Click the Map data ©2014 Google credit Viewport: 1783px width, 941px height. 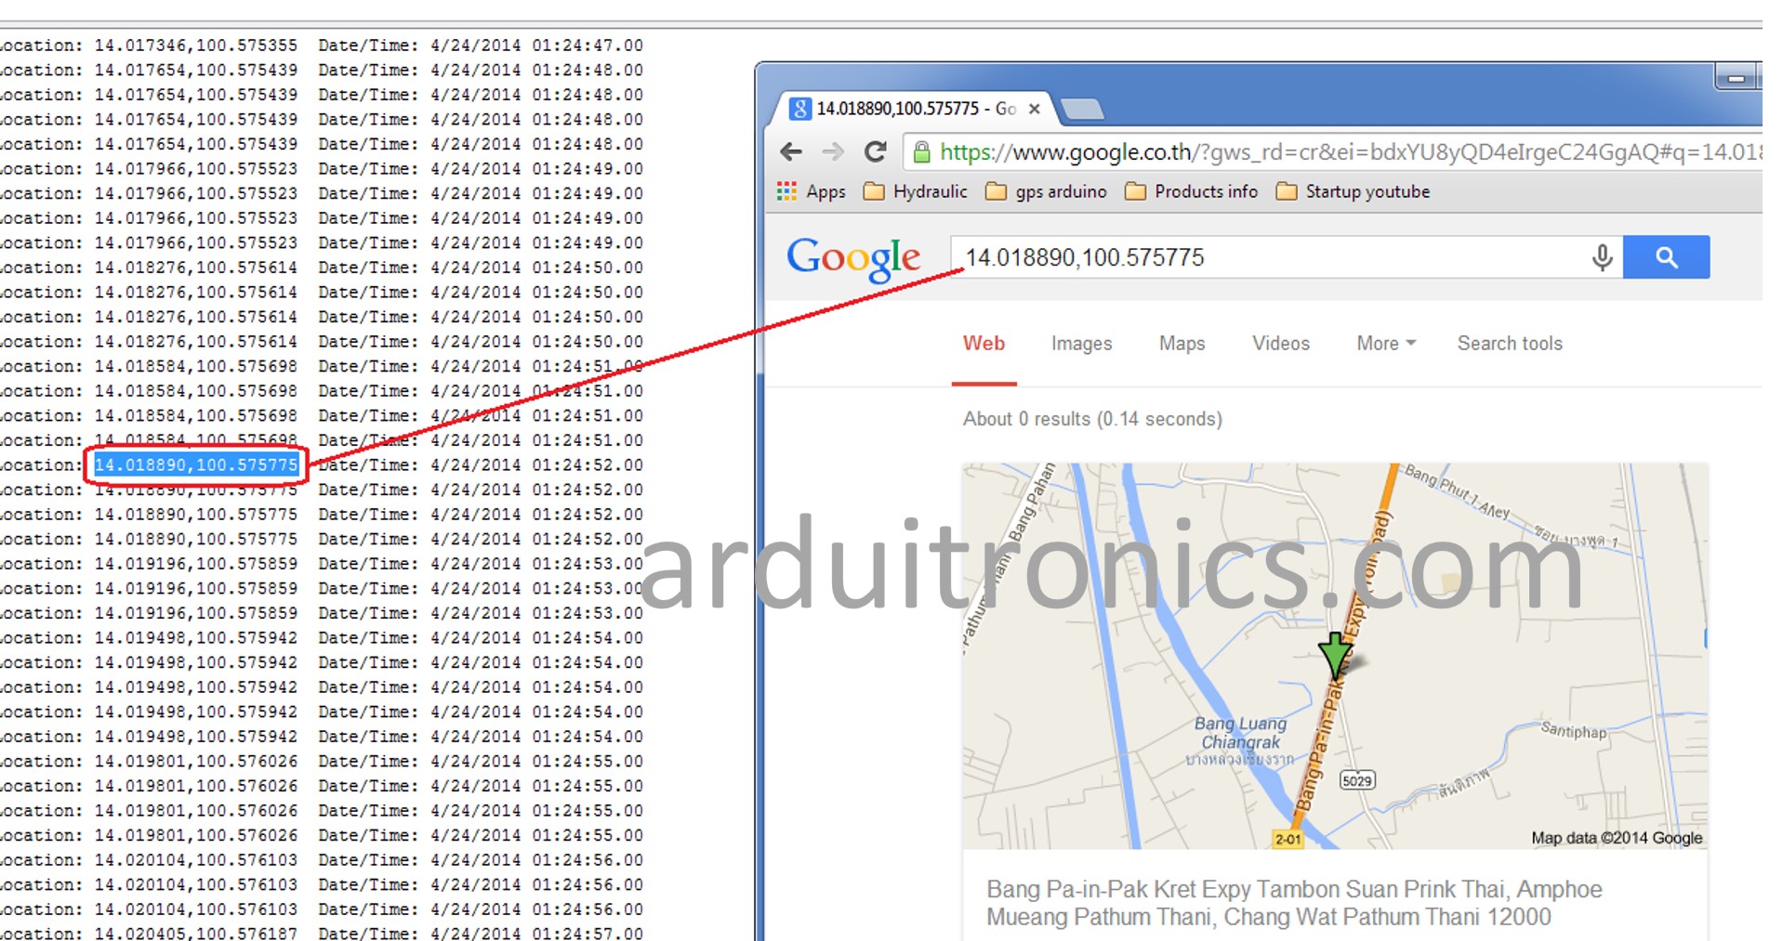click(x=1617, y=838)
